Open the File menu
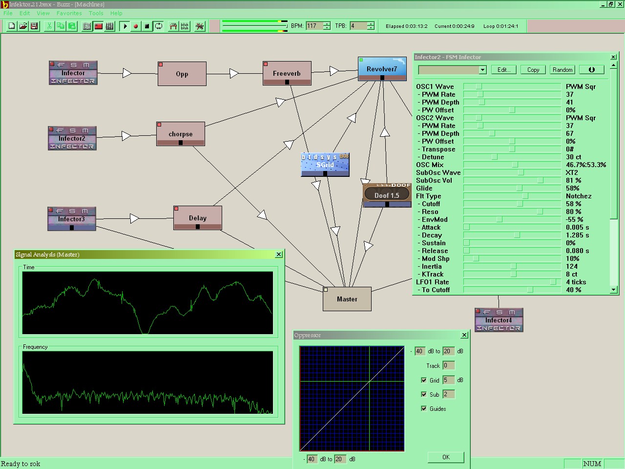 pos(8,13)
